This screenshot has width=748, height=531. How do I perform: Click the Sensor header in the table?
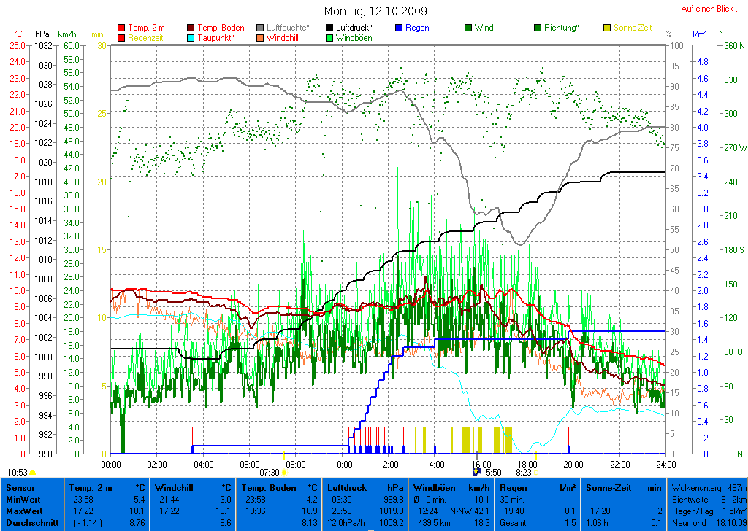pos(20,487)
